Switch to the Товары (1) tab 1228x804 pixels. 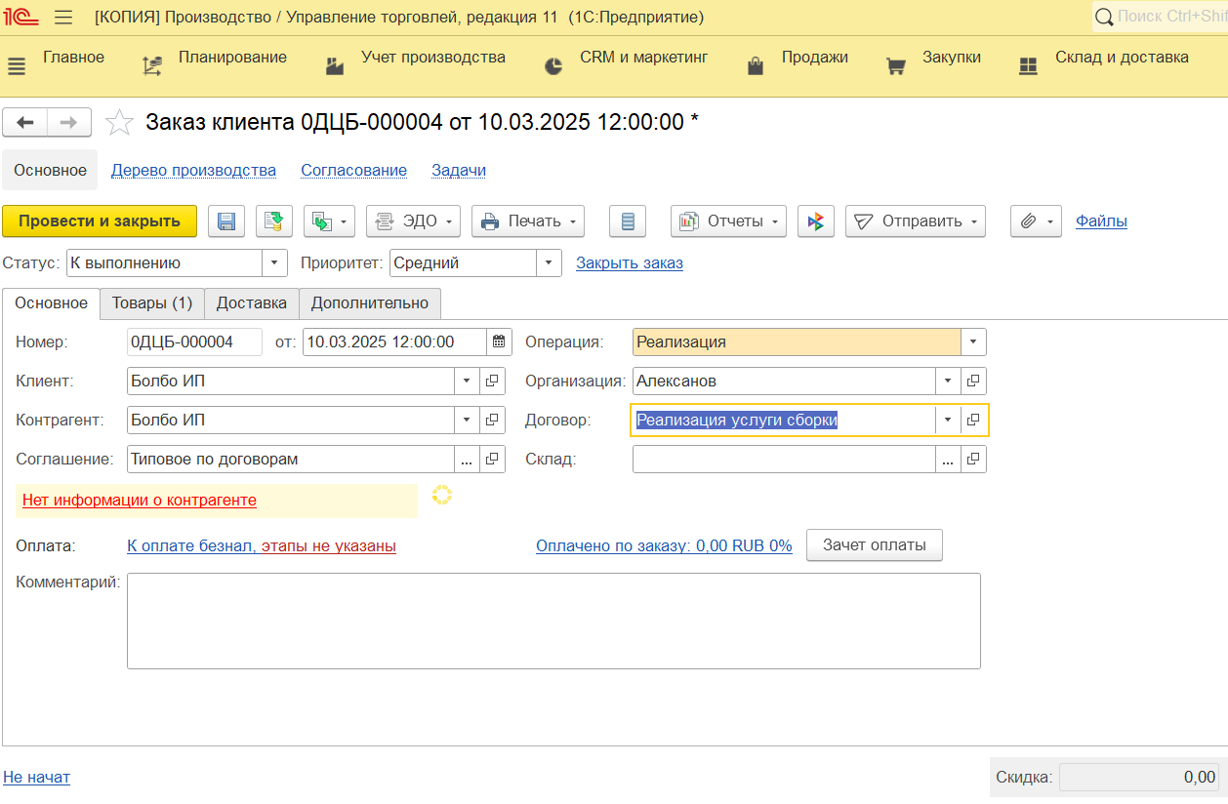pos(151,303)
